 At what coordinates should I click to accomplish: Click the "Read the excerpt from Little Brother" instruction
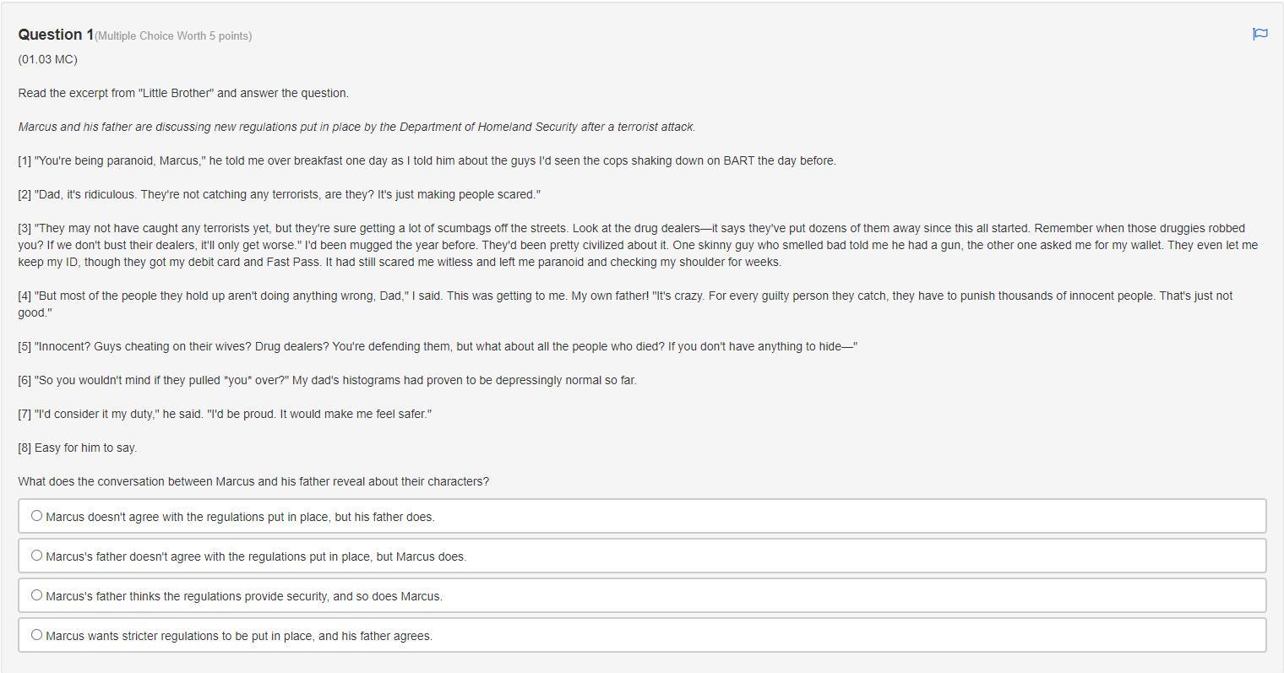pyautogui.click(x=183, y=93)
